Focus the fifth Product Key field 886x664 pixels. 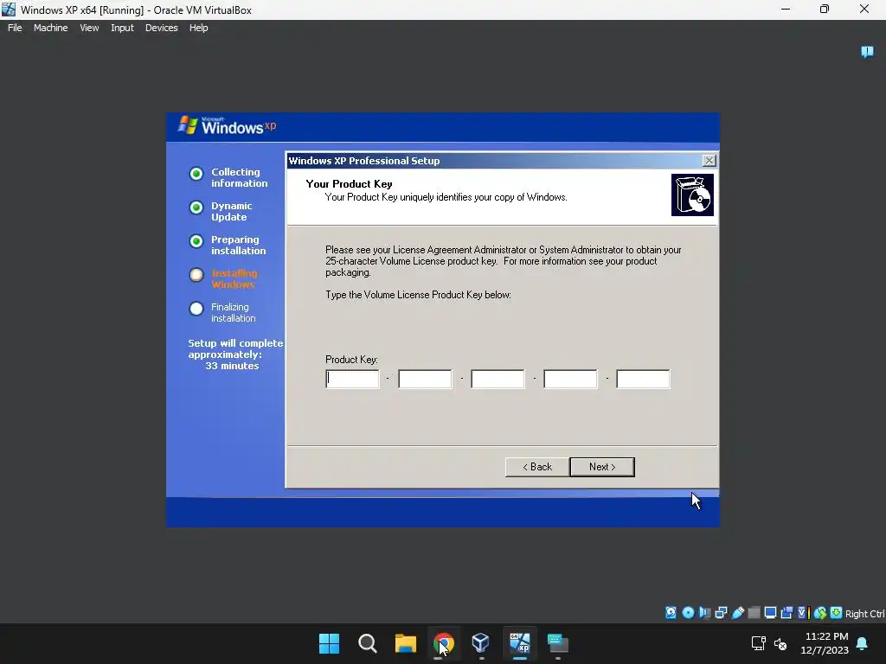click(643, 379)
